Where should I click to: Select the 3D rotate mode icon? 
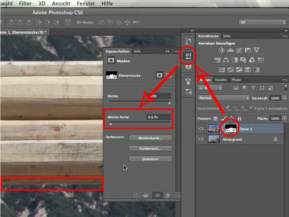point(102,22)
